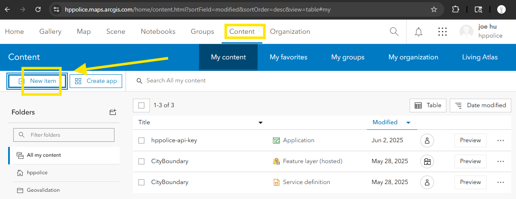Click the Application type icon for hppolice-api-key
516x199 pixels.
[x=276, y=140]
